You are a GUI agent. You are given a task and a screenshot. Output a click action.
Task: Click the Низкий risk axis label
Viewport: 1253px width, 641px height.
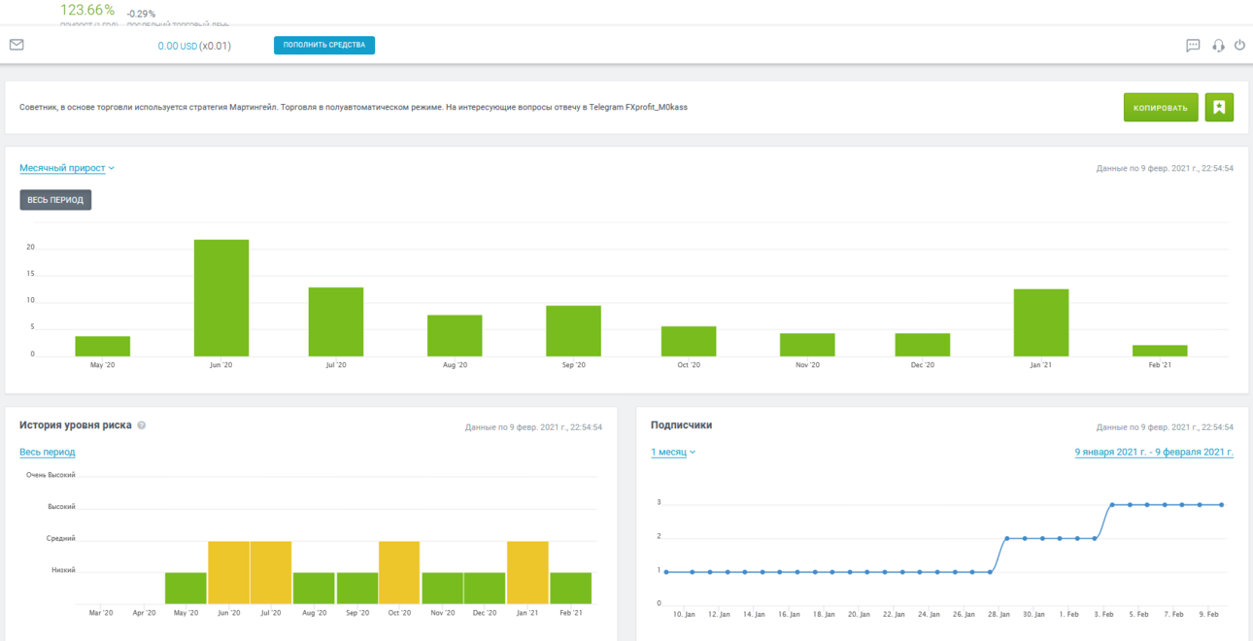click(x=63, y=570)
